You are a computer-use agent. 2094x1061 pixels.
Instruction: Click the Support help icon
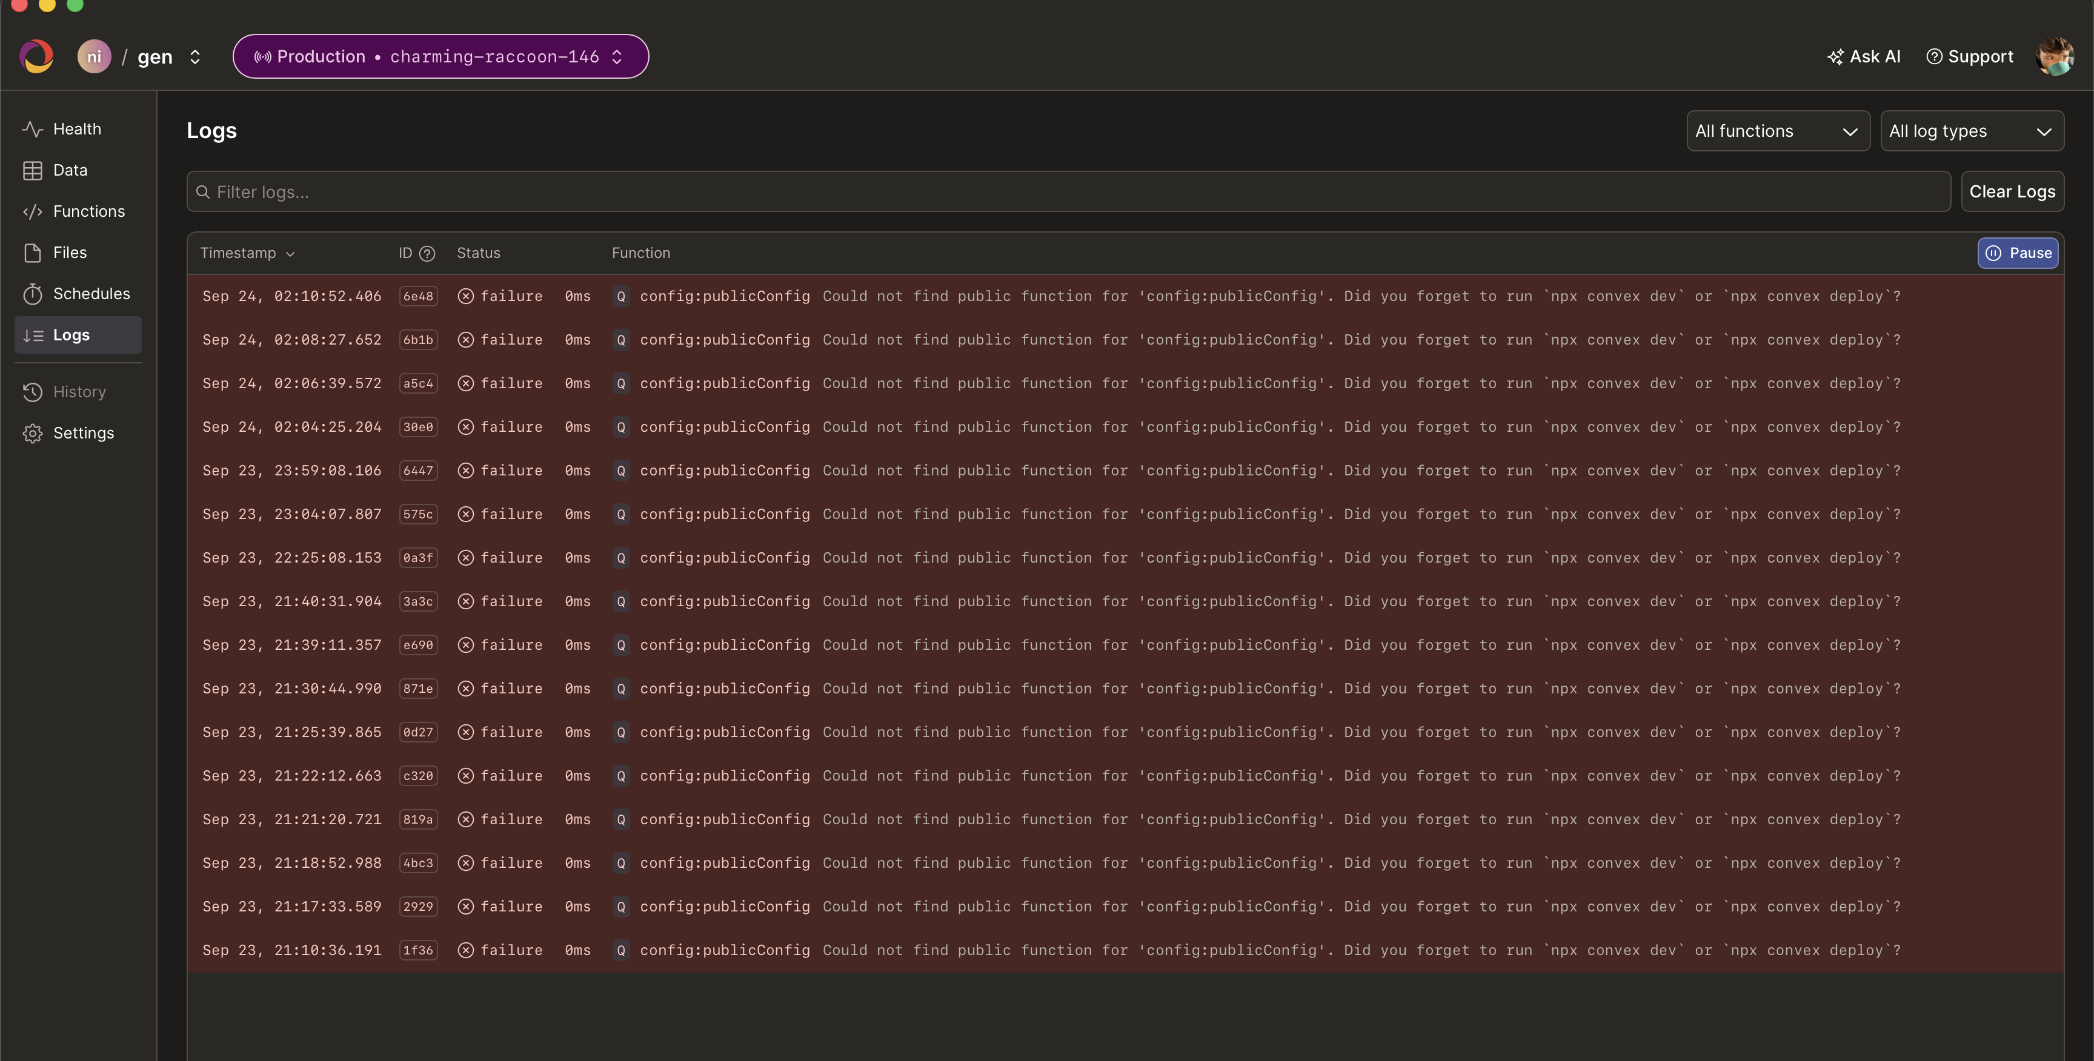pos(1934,56)
